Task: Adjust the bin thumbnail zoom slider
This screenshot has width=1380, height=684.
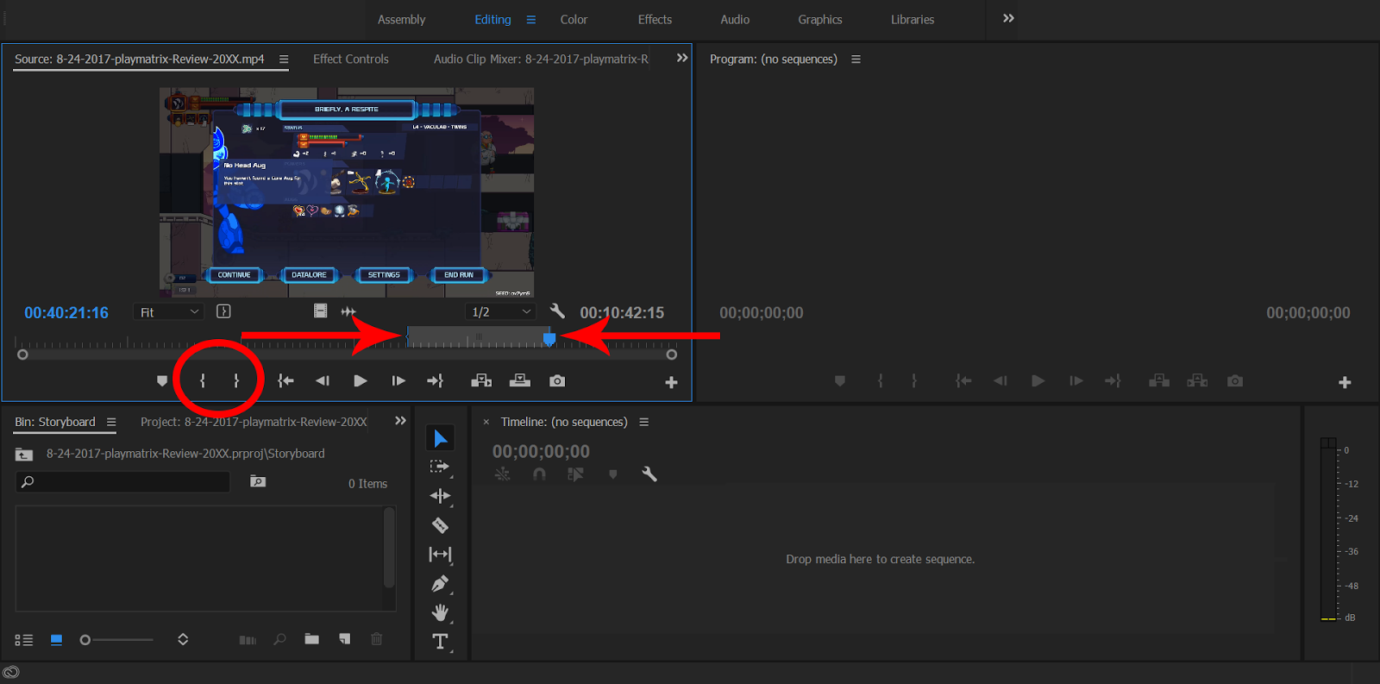Action: coord(85,640)
